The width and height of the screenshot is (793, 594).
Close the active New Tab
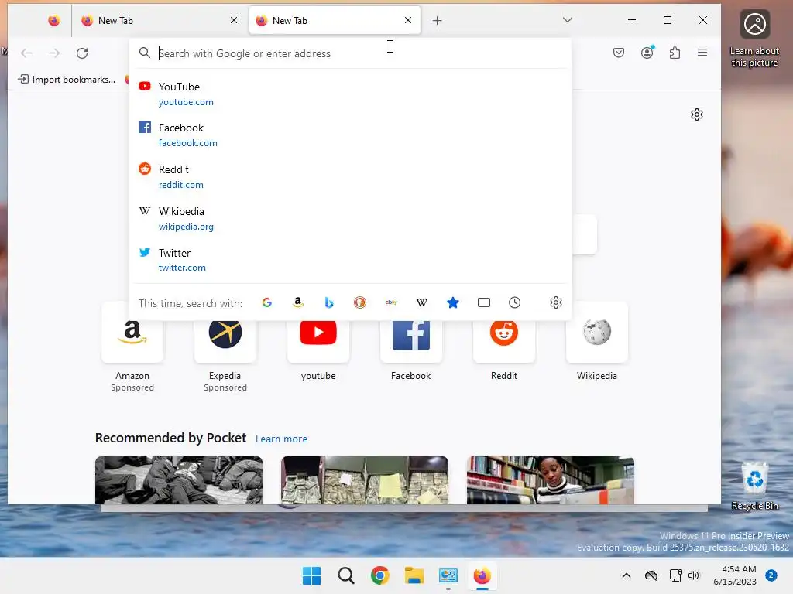pos(408,20)
